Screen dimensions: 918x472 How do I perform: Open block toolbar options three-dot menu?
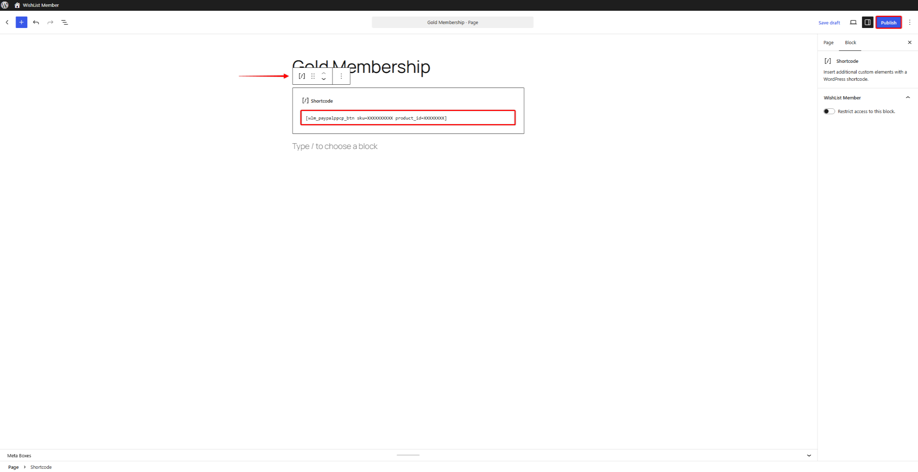(341, 76)
